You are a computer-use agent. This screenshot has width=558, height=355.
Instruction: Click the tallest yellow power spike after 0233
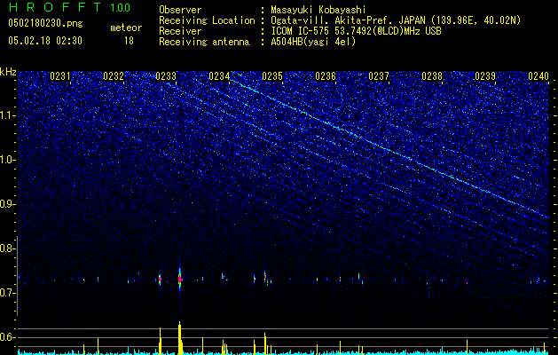(180, 337)
